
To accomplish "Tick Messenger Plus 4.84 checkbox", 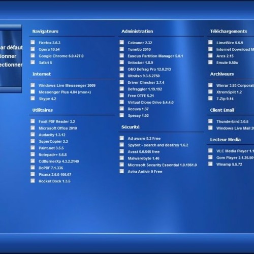I will [33, 91].
